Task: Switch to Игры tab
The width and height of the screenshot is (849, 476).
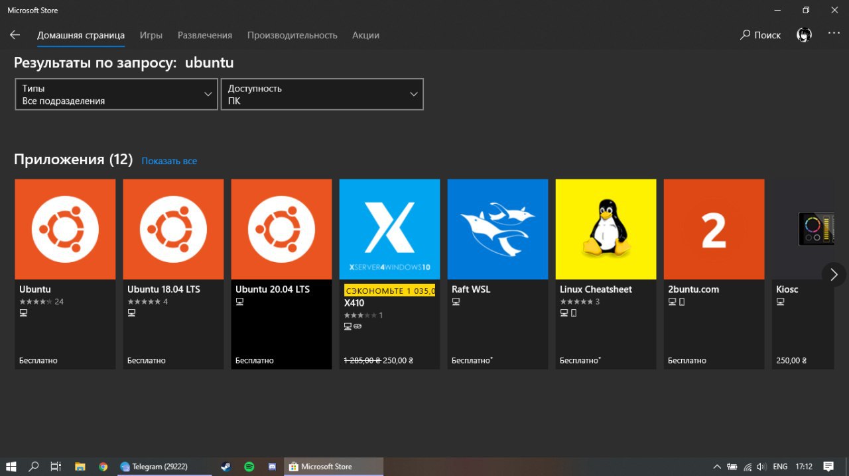Action: point(151,35)
